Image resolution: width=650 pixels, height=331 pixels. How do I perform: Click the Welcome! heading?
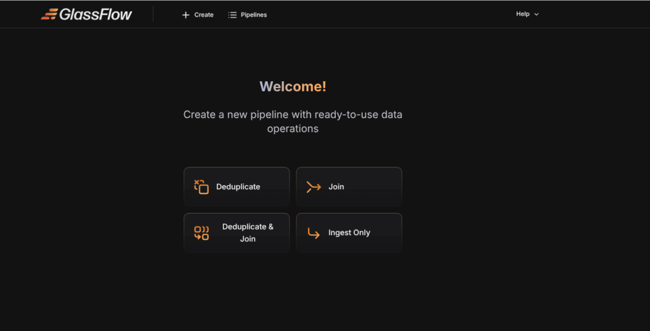tap(293, 87)
